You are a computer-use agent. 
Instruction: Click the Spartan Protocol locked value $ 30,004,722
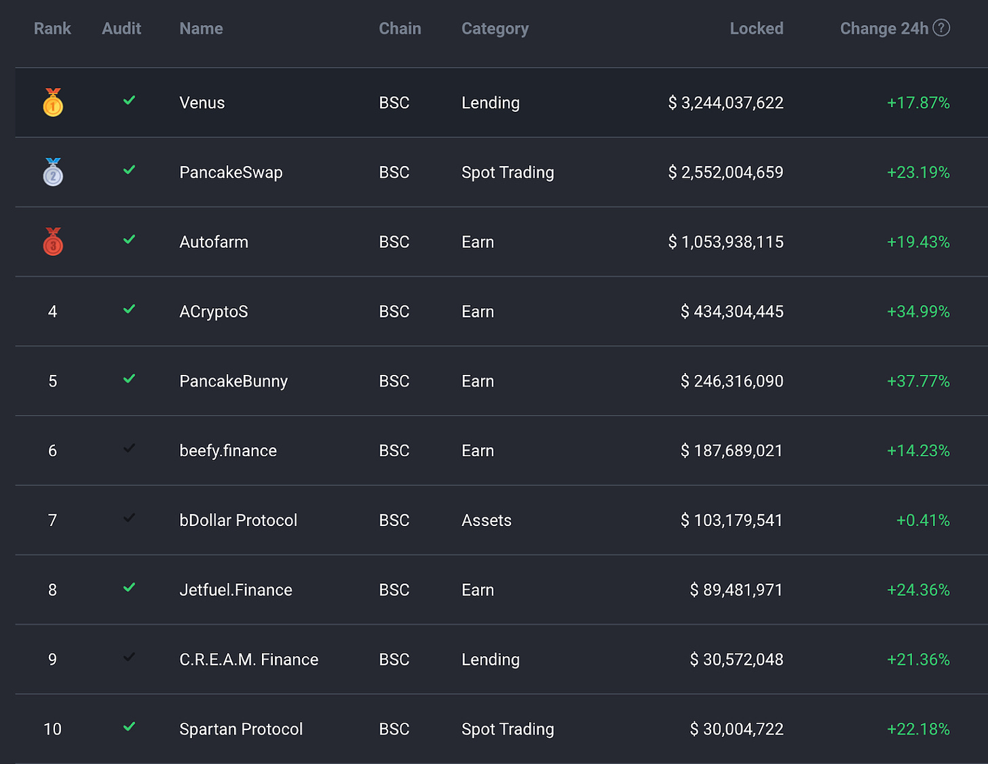[736, 729]
